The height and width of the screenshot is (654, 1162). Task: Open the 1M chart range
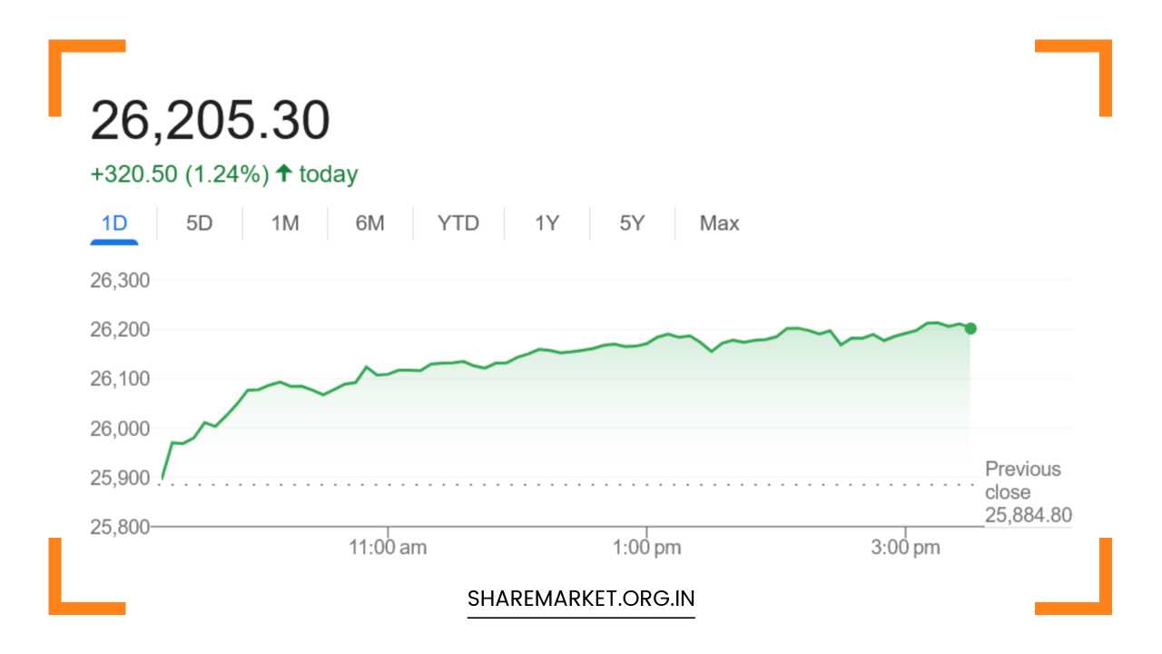(285, 223)
